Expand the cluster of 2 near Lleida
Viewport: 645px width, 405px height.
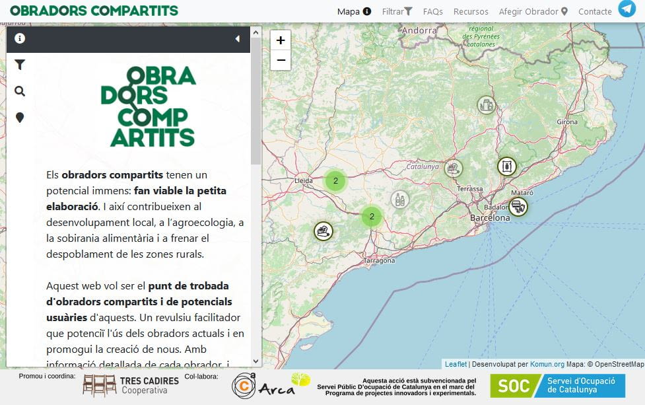(335, 180)
